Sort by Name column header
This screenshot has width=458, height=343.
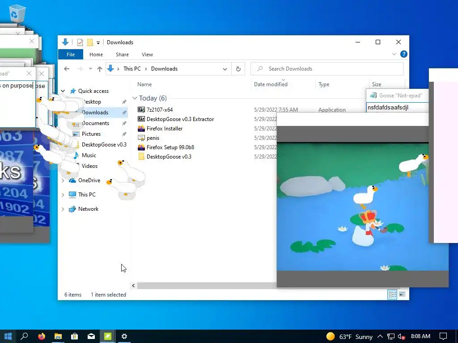[x=144, y=84]
